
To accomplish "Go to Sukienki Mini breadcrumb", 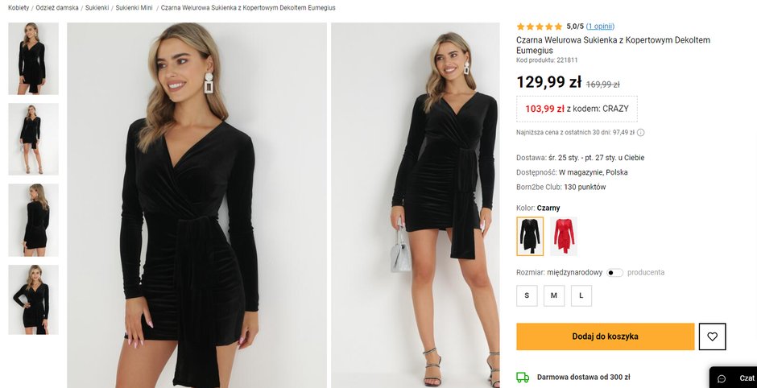I will tap(134, 8).
